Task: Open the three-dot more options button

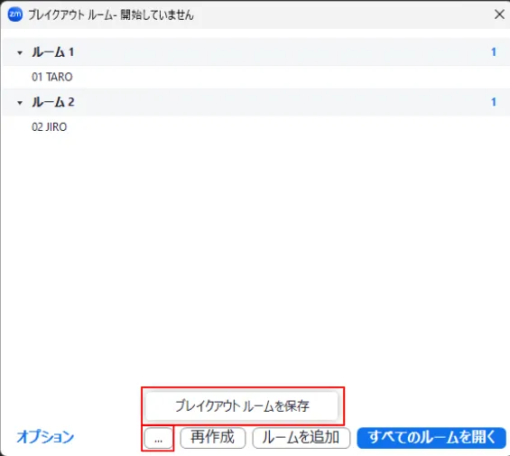Action: tap(158, 438)
